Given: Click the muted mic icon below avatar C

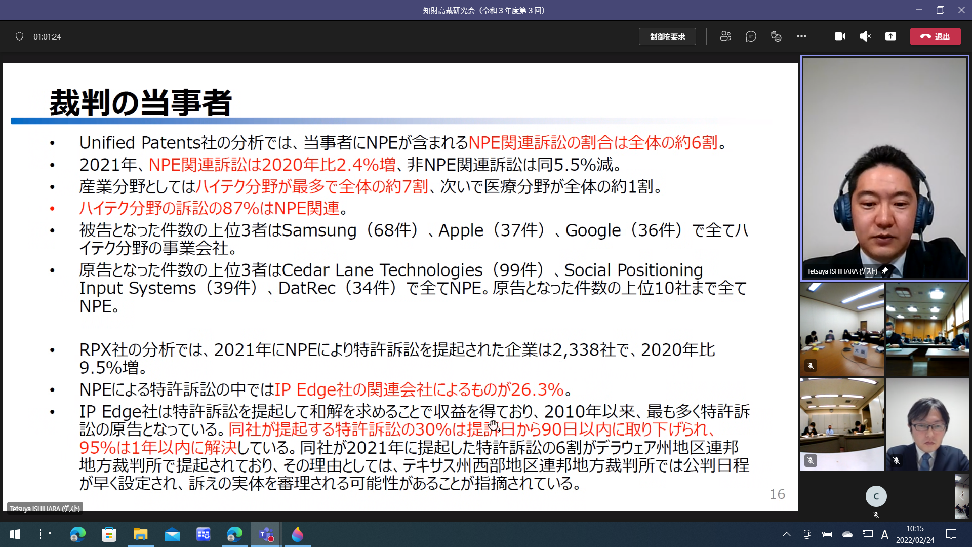Looking at the screenshot, I should (876, 515).
